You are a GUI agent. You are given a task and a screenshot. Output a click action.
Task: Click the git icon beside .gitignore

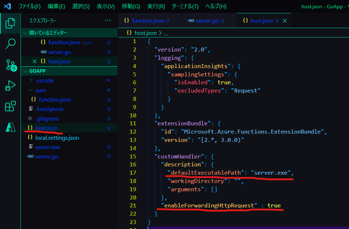30,118
